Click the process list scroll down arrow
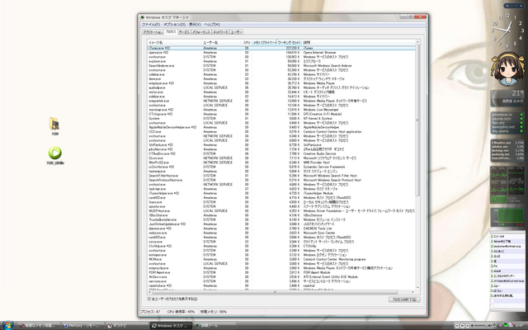This screenshot has height=330, width=528. tap(417, 288)
